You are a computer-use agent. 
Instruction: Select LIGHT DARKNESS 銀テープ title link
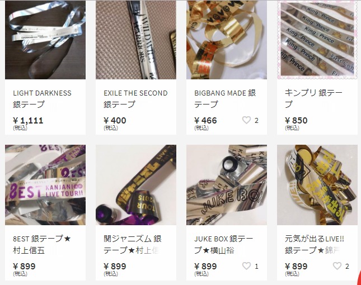click(x=42, y=98)
